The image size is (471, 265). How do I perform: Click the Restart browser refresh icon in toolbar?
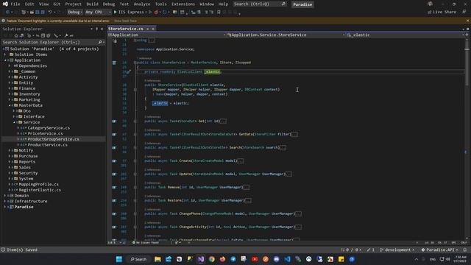point(164,12)
